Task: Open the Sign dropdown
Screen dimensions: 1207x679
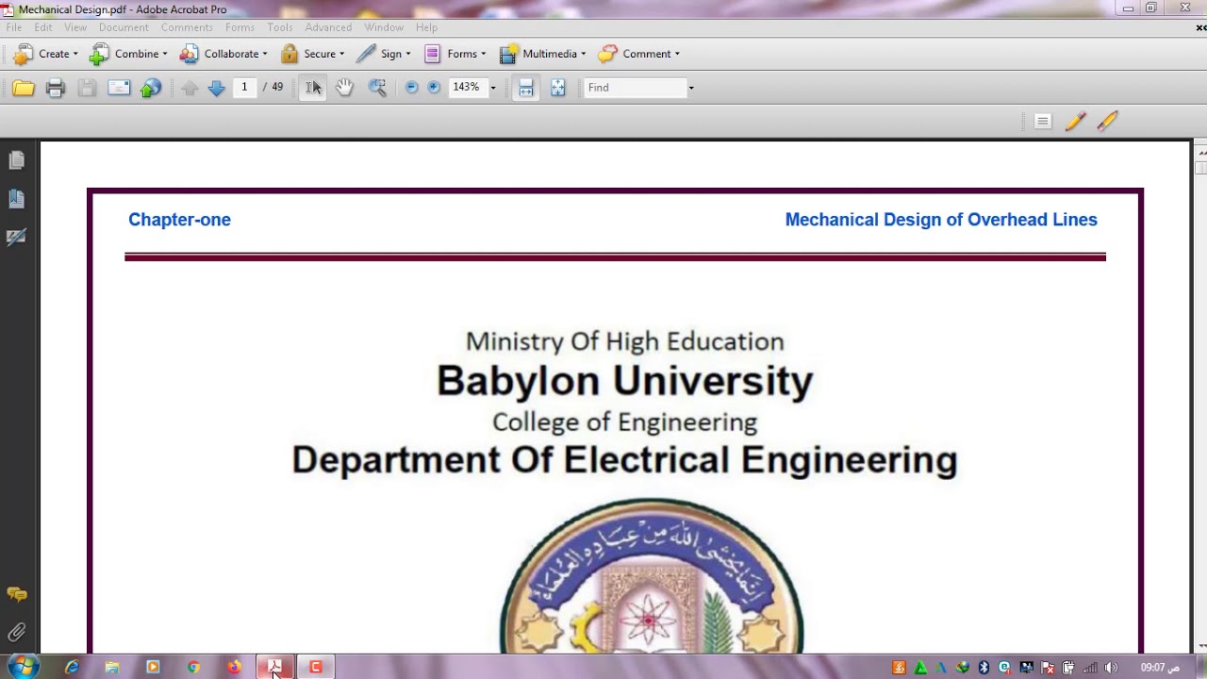Action: [x=383, y=54]
